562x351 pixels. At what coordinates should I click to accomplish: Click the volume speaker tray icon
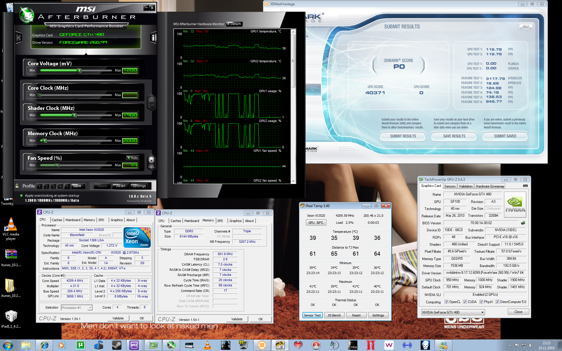pos(531,345)
